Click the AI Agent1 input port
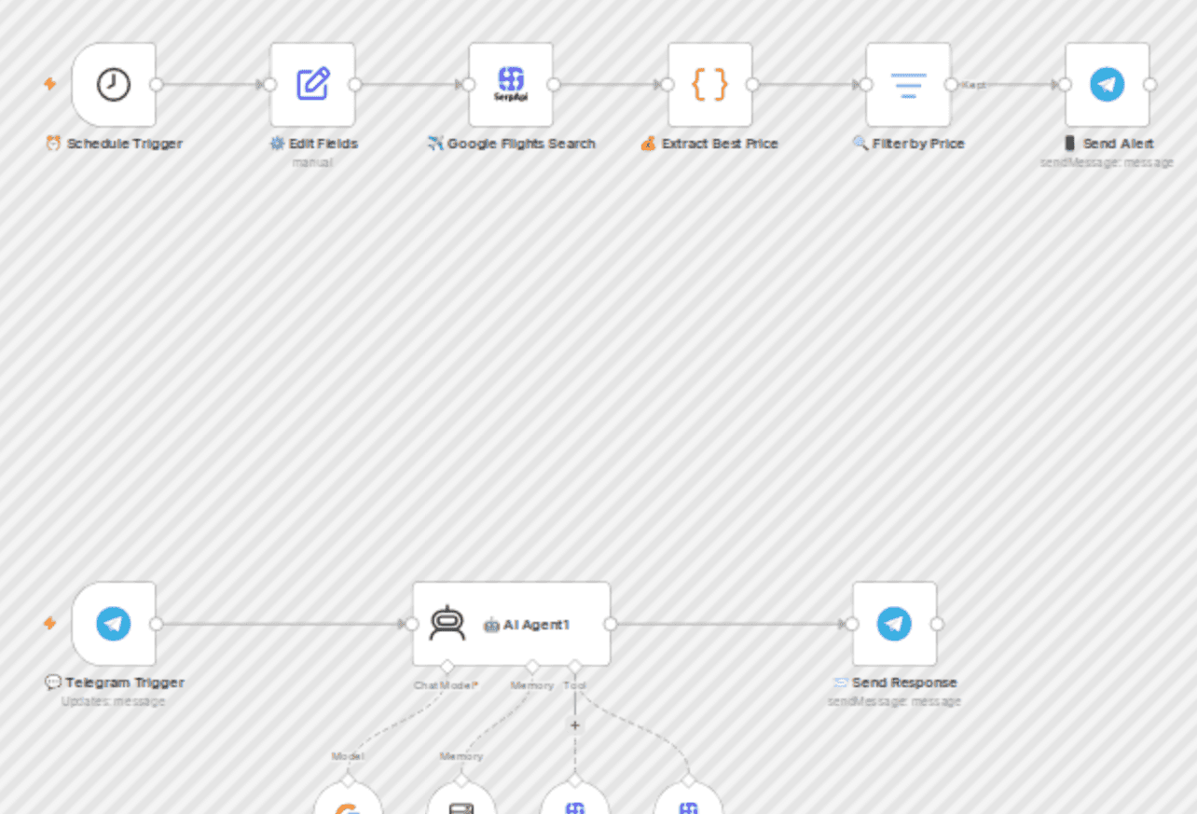The image size is (1197, 814). [x=413, y=624]
